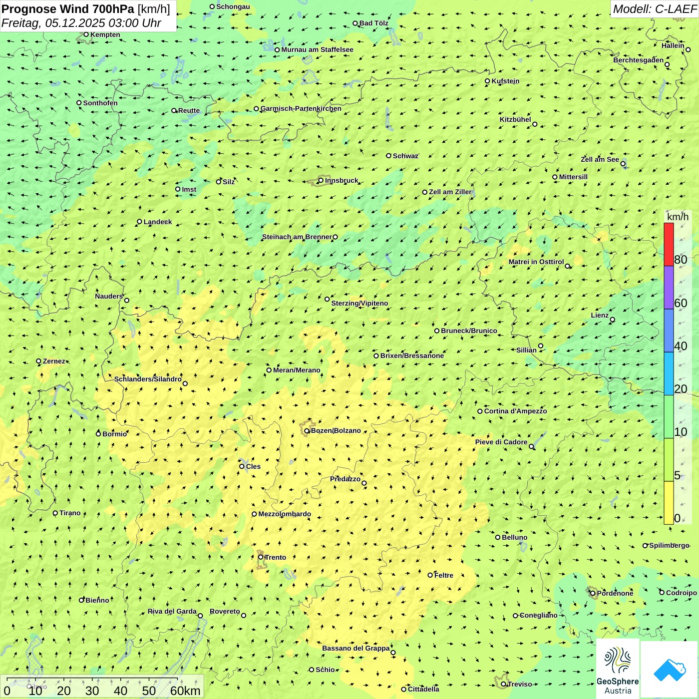Click the '60km' scale bar label

coord(185,691)
